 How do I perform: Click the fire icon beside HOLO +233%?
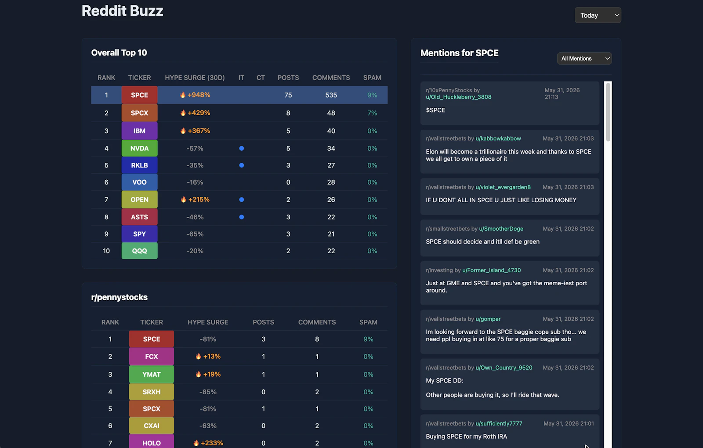(x=196, y=443)
